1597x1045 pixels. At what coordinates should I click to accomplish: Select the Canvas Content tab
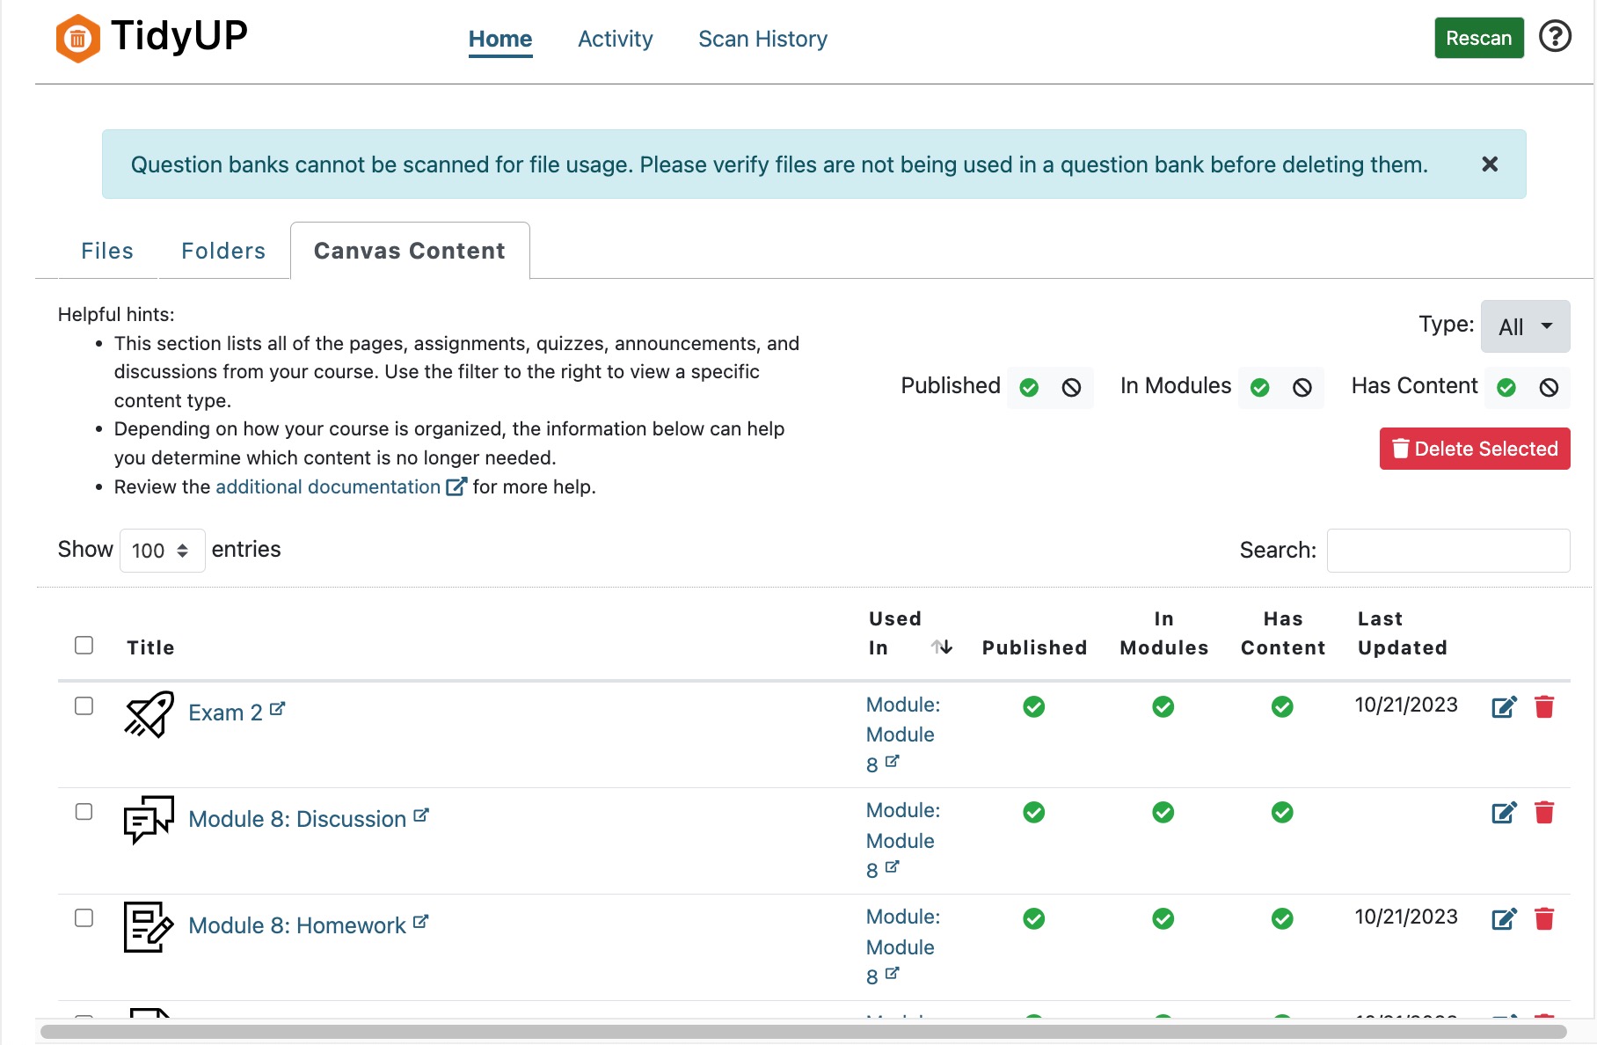(410, 251)
